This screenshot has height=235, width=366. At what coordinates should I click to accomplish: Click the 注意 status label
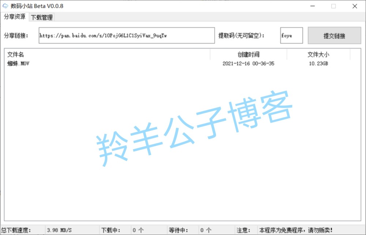[x=243, y=230]
